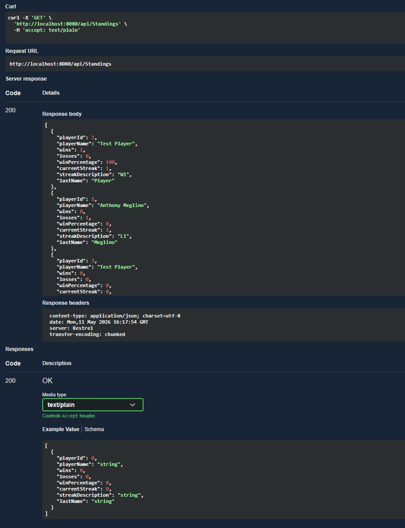Click the "playerId": 3 line
405x528 pixels.
point(77,261)
